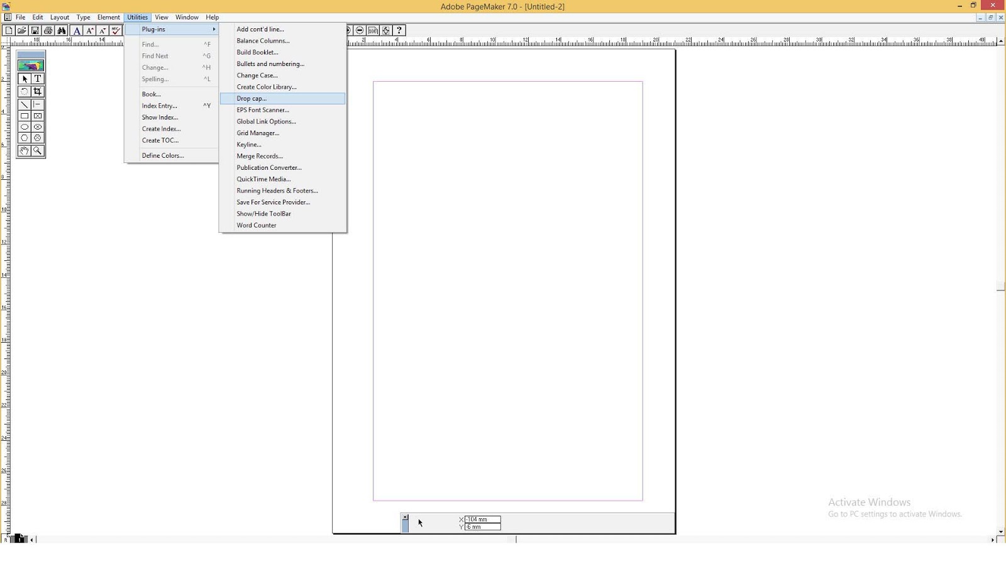
Task: Select the Ellipse Frame tool
Action: click(x=38, y=127)
